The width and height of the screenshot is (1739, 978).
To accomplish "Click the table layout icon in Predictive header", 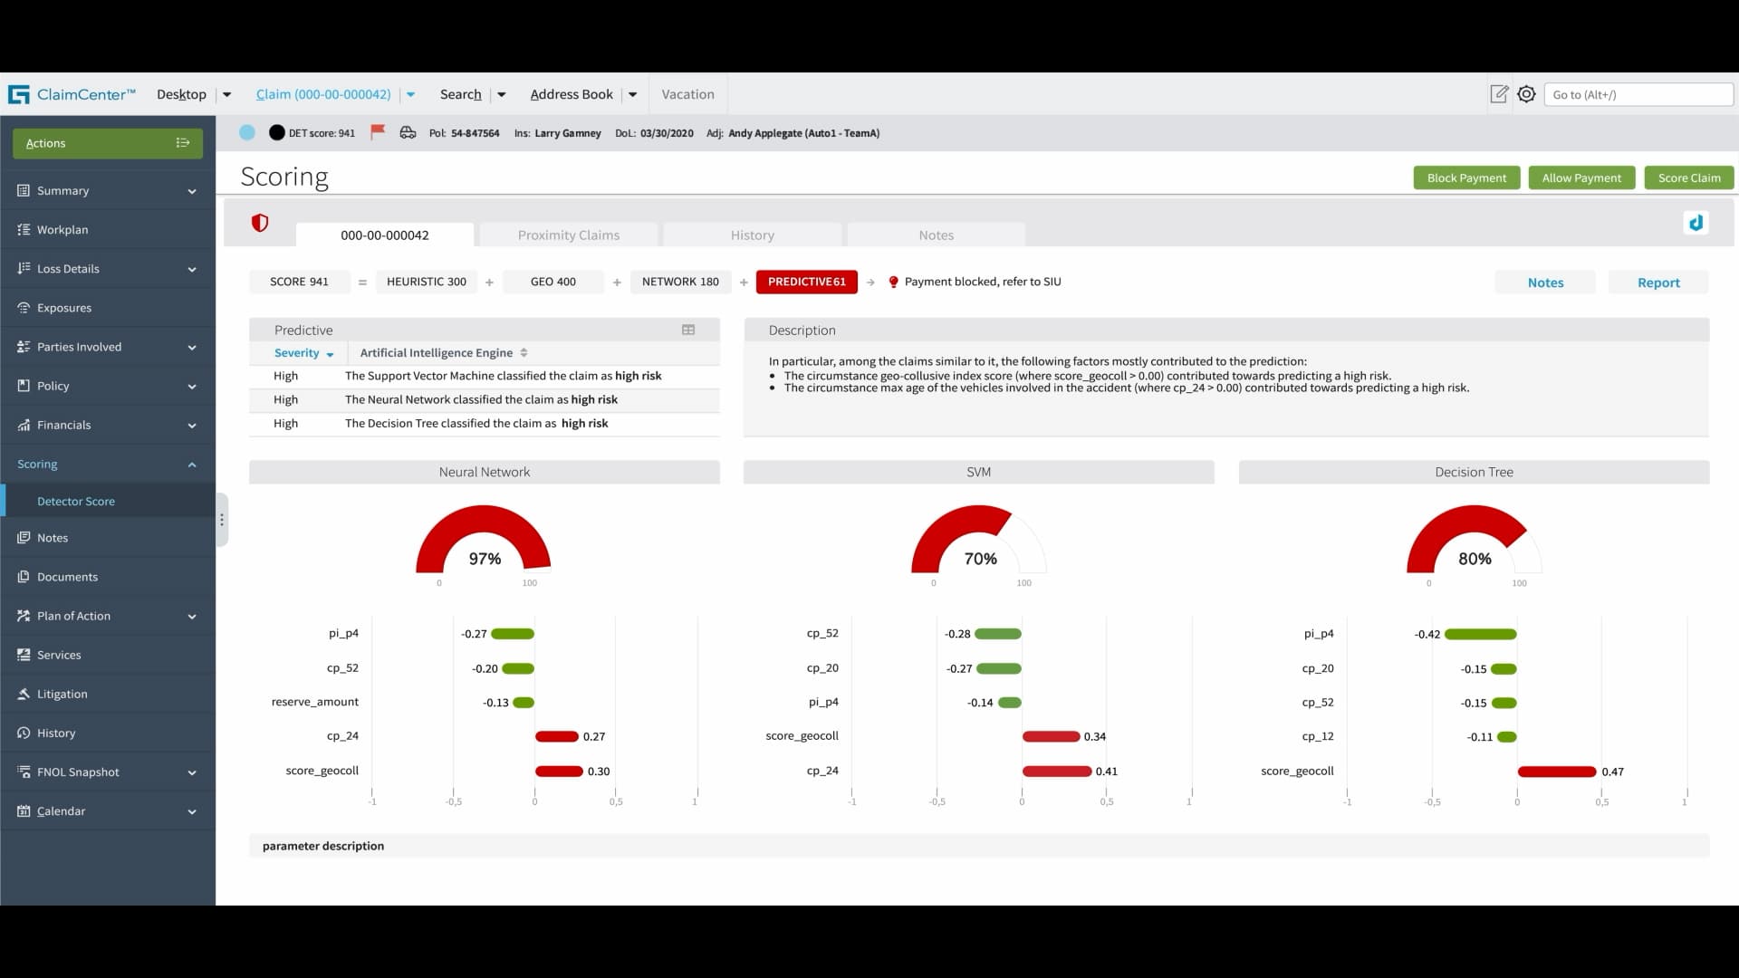I will click(x=688, y=331).
